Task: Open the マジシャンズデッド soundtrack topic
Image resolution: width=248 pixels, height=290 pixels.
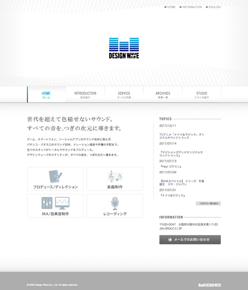Action: (181, 154)
